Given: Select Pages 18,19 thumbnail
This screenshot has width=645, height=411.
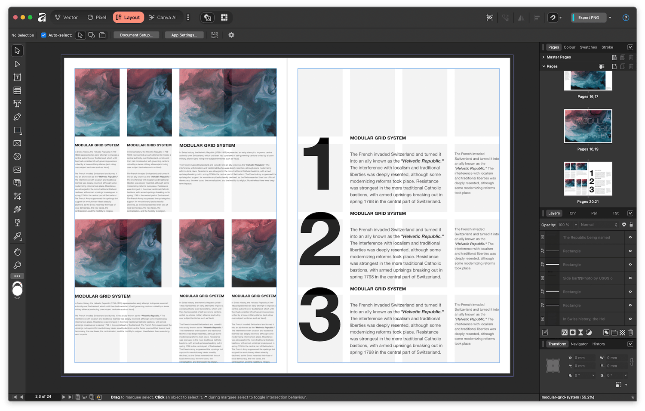Looking at the screenshot, I should [x=588, y=126].
